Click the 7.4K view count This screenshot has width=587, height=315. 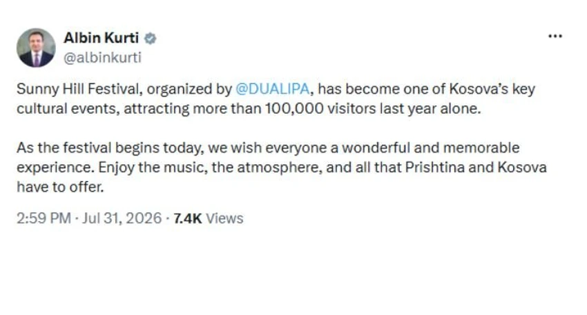[188, 219]
